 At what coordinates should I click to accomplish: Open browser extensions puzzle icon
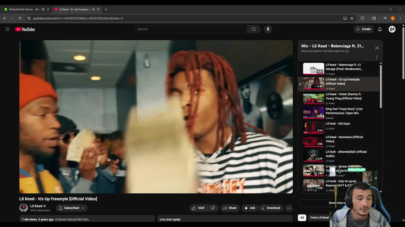click(x=363, y=18)
